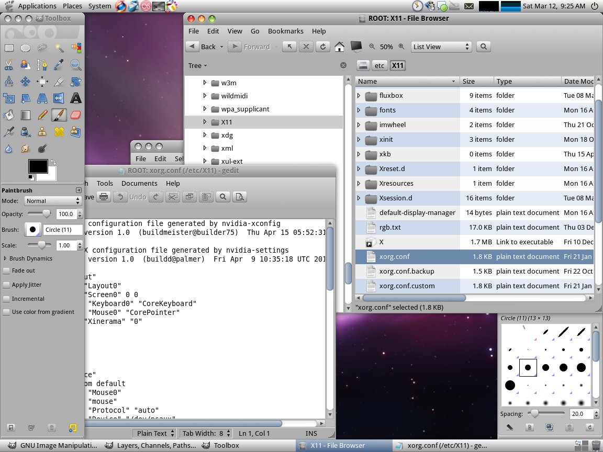The width and height of the screenshot is (603, 452).
Task: Select the Fuzzy Select wand tool
Action: [x=59, y=48]
